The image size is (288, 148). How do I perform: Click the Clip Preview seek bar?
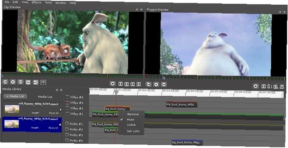tap(72, 75)
